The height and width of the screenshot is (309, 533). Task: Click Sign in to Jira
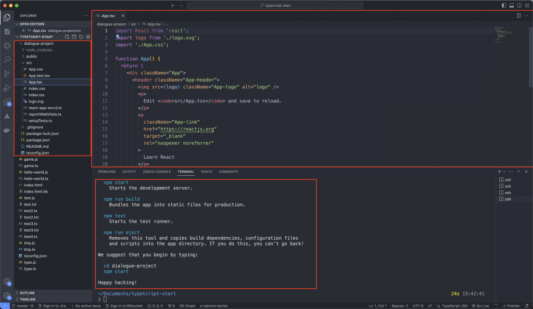[x=52, y=306]
